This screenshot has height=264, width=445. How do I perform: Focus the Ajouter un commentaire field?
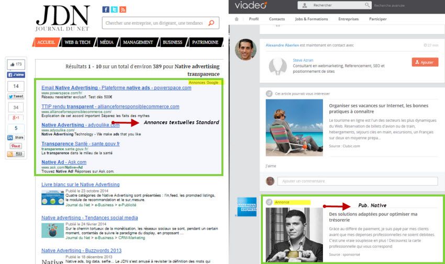point(358,181)
